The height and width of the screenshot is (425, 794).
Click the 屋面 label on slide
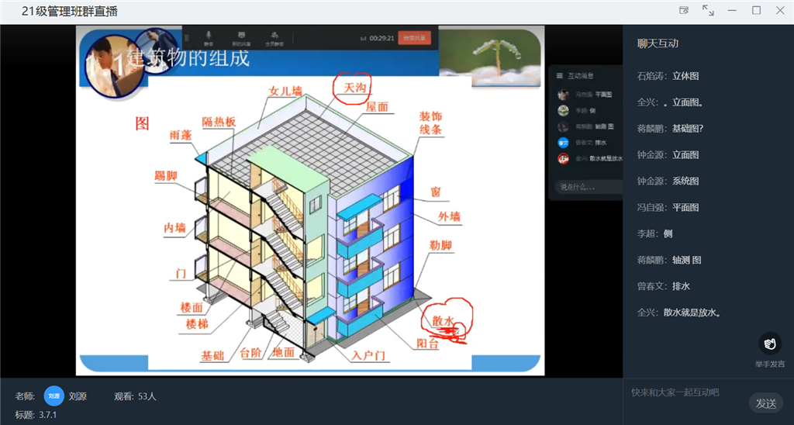click(x=378, y=107)
